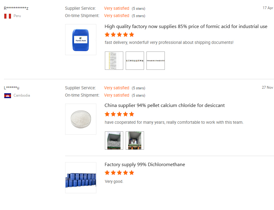
Task: Click Cambodia reviewer's Supplier Service 'Very satisfied' rating
Action: 117,88
